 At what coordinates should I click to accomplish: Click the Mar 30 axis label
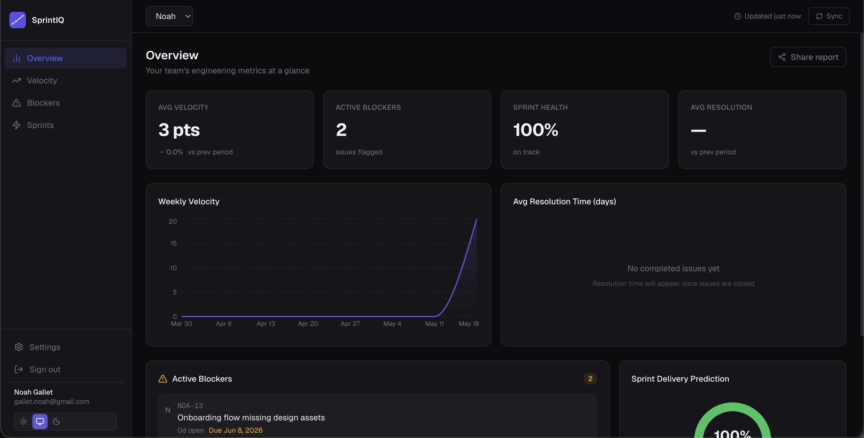click(181, 324)
